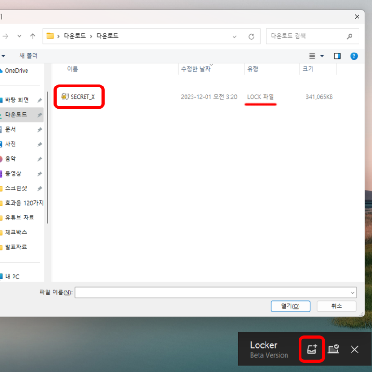Viewport: 372px width, 372px height.
Task: Click the refresh icon in the address bar
Action: [251, 36]
